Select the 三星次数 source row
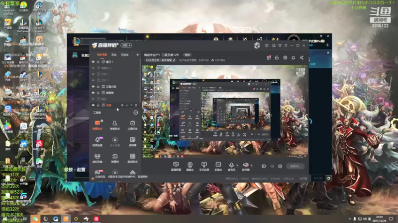This screenshot has width=398, height=223. click(115, 86)
